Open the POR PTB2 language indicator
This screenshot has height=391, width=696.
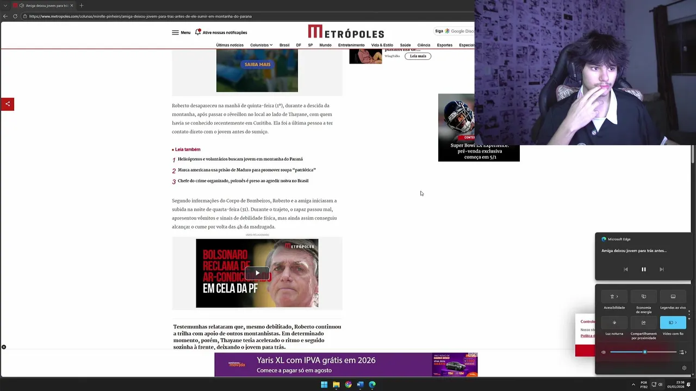(x=644, y=384)
